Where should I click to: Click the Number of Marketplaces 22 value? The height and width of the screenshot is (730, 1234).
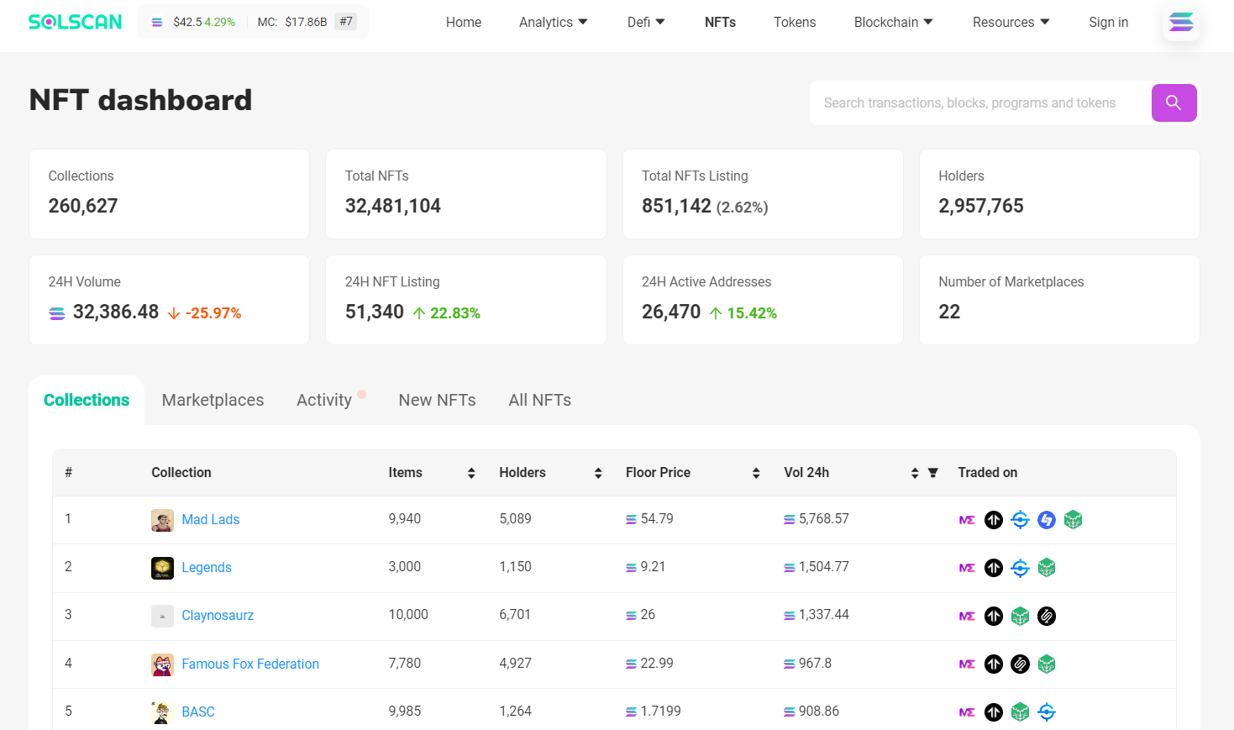949,312
